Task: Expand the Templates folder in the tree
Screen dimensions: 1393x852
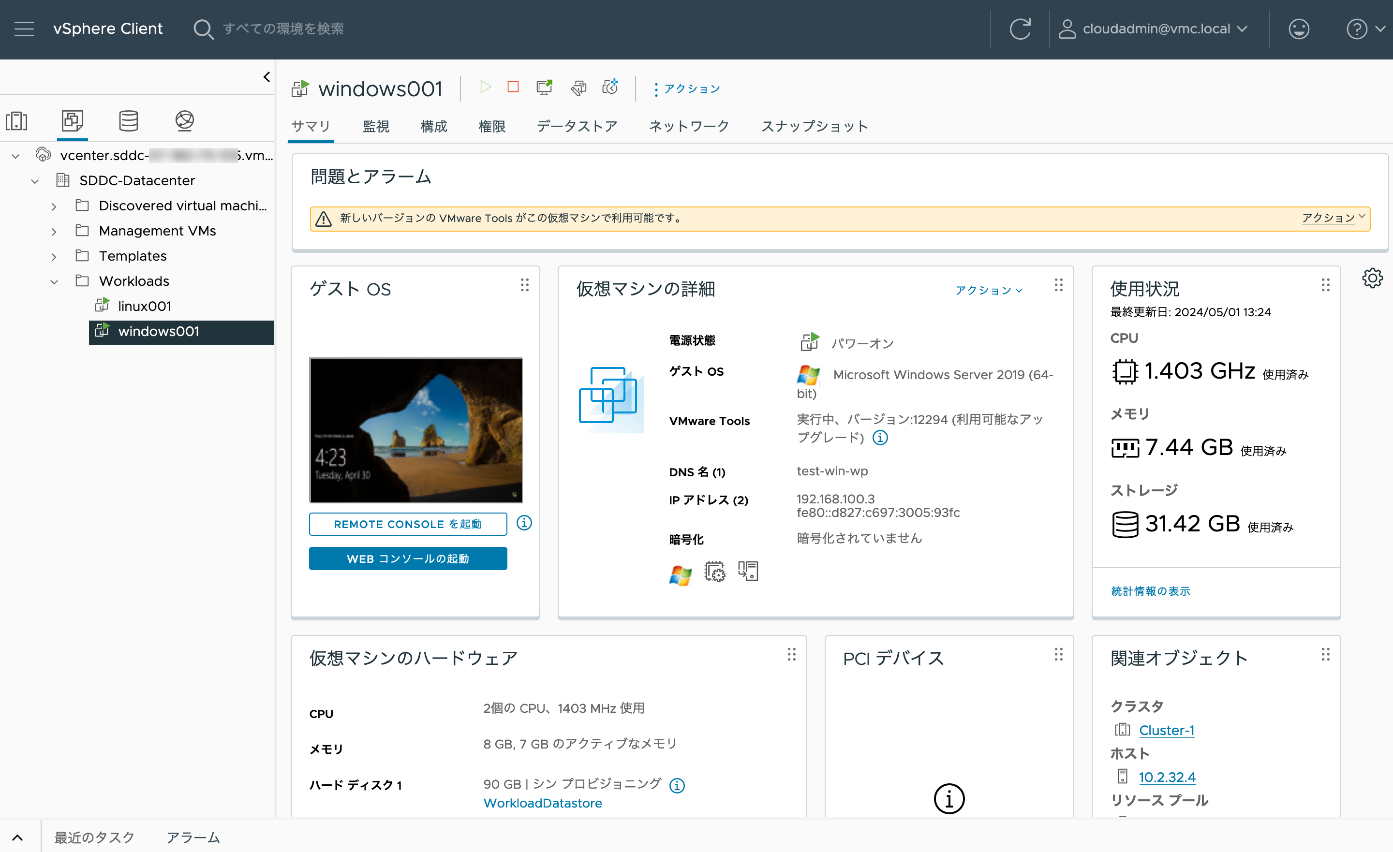Action: (x=54, y=256)
